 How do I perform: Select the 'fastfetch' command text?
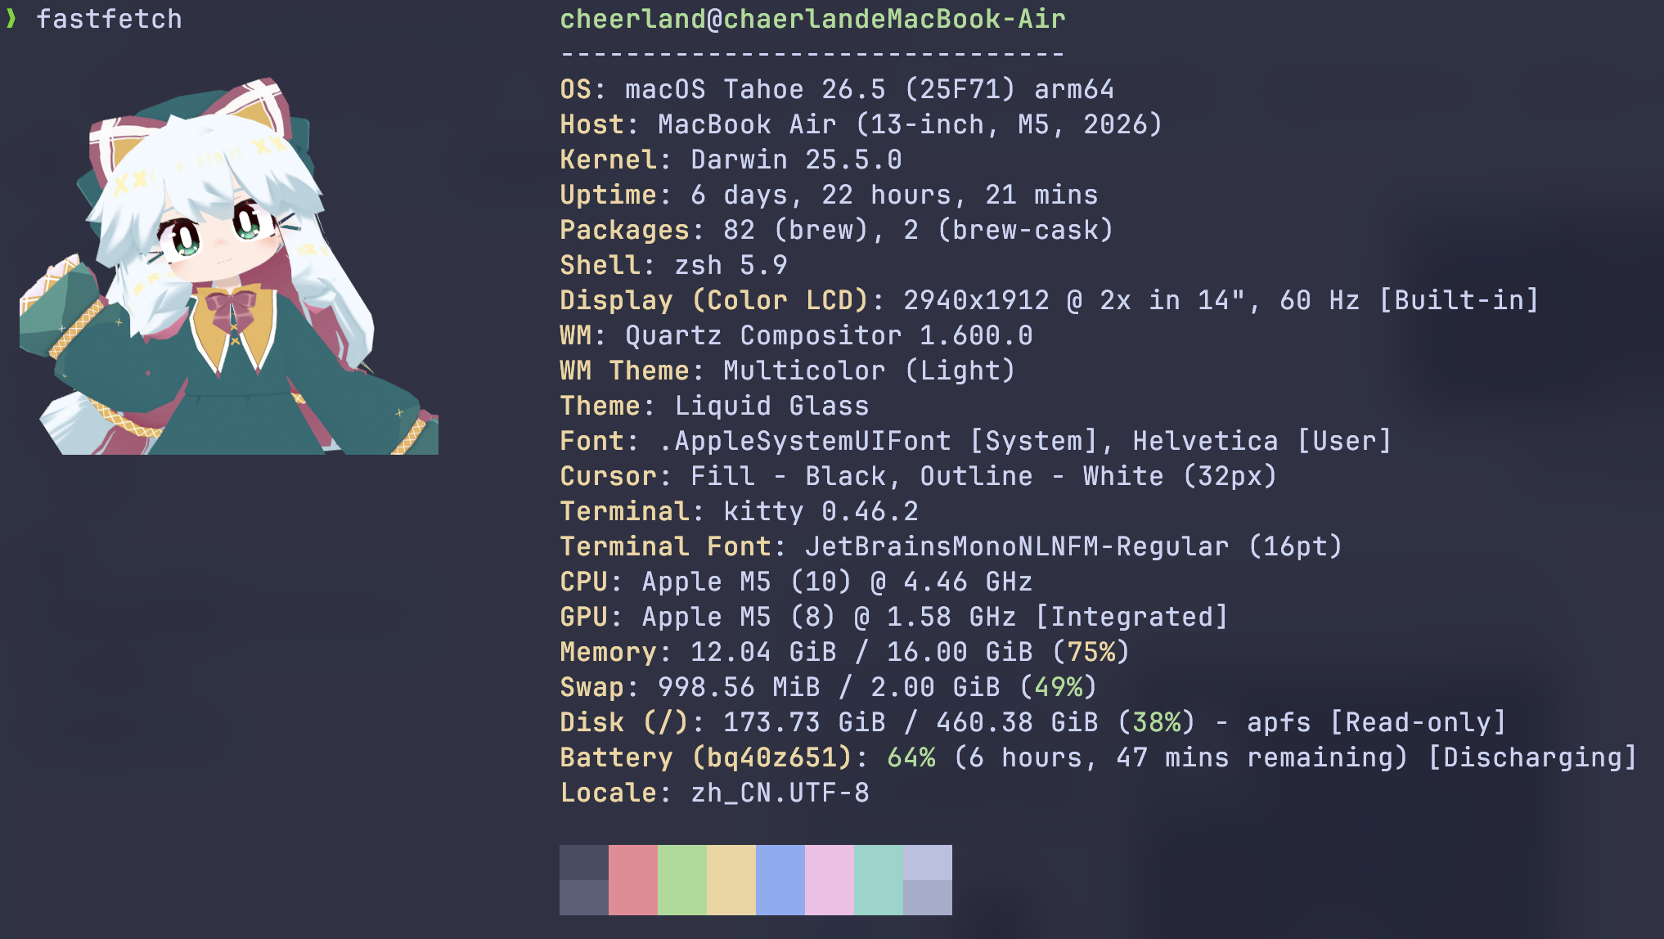click(x=109, y=19)
